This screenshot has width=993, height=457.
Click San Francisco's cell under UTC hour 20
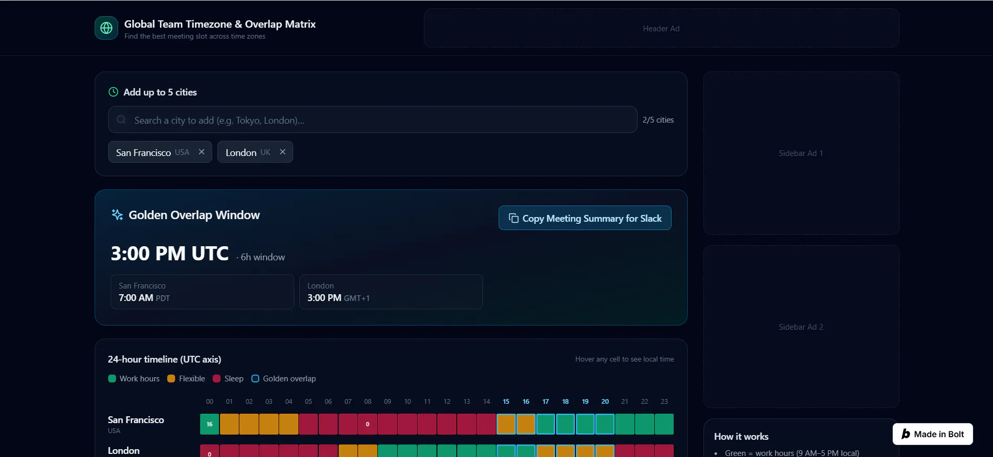coord(605,424)
